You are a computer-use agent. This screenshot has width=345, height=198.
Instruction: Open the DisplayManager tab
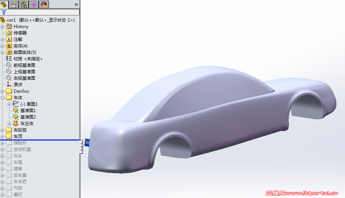pos(44,4)
